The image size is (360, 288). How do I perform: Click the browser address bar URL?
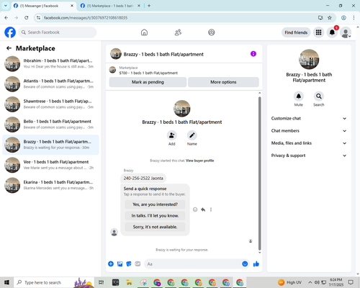point(86,18)
